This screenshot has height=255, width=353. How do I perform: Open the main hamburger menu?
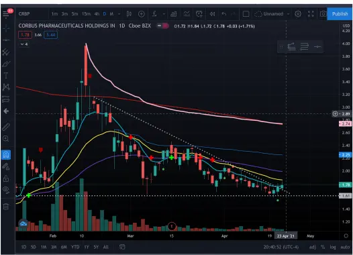tap(5, 14)
